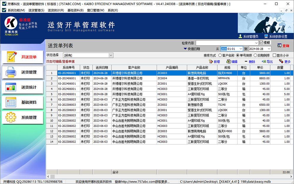Toggle the 模糊 fuzzy search checkbox
The height and width of the screenshot is (184, 294).
(x=261, y=43)
